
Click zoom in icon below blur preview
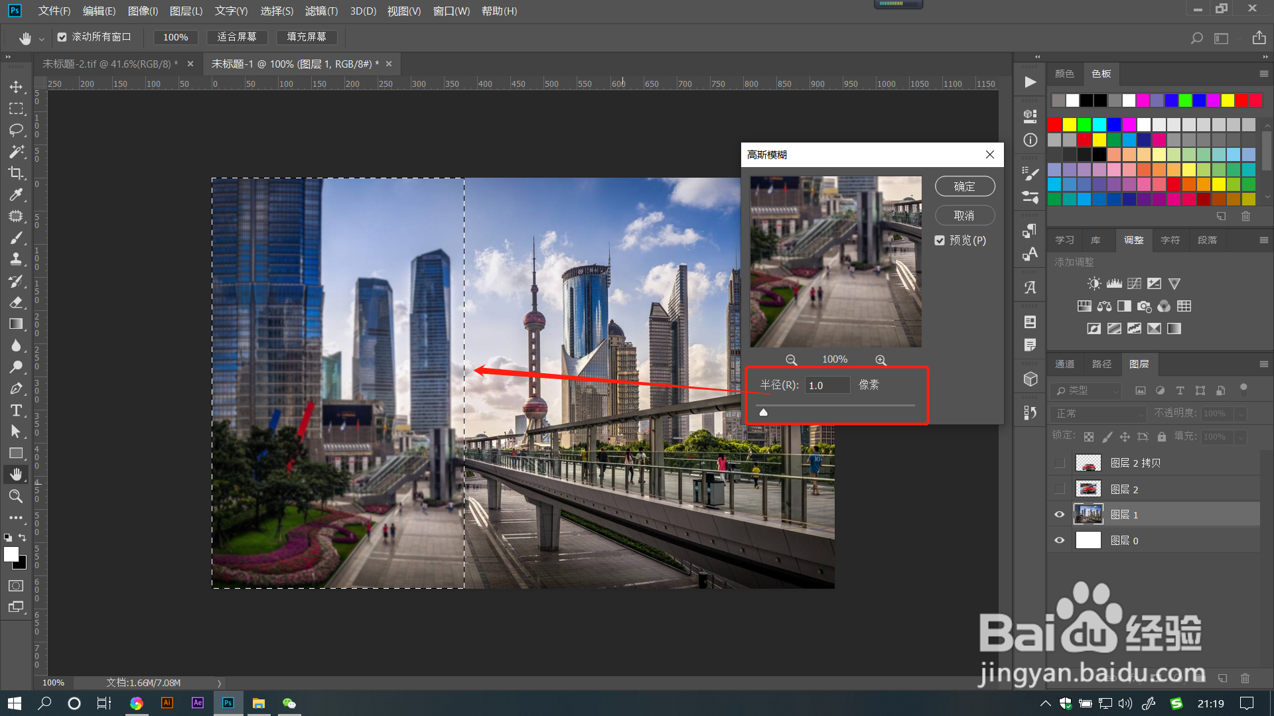pos(881,360)
